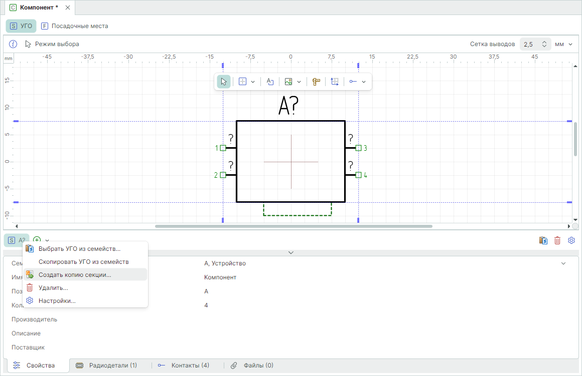Open settings gear icon at panel right

point(571,241)
